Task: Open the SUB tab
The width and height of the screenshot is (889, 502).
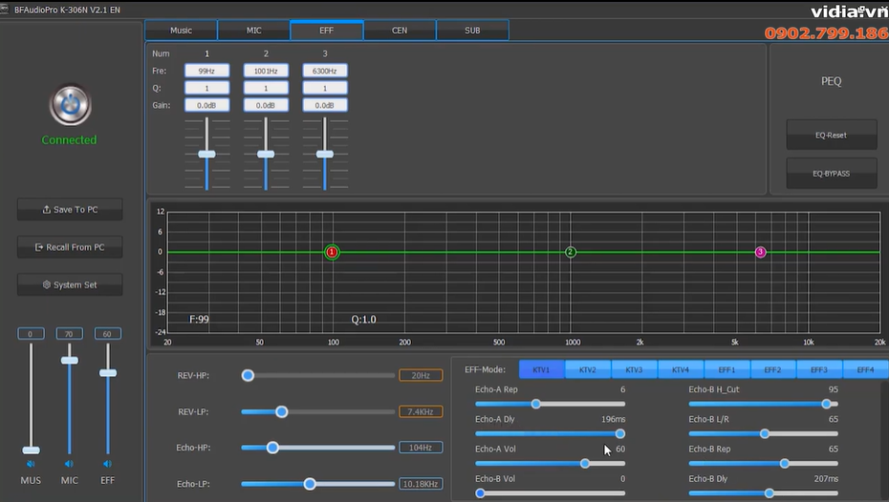Action: (472, 31)
